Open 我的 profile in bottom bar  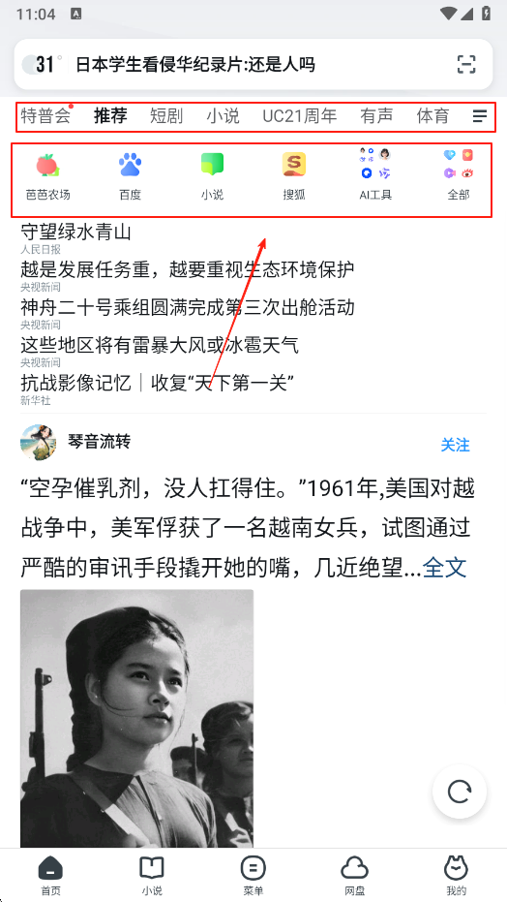pyautogui.click(x=457, y=876)
